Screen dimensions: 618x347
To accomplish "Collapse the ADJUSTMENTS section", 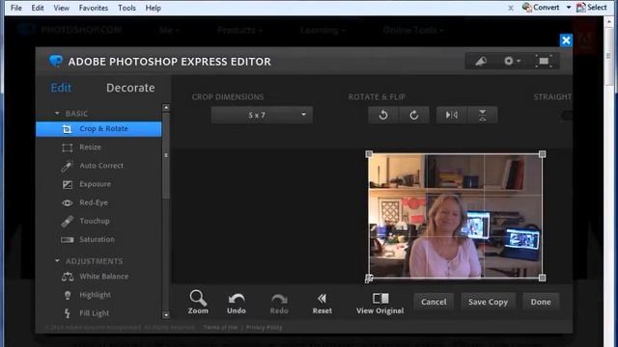I will pos(58,261).
